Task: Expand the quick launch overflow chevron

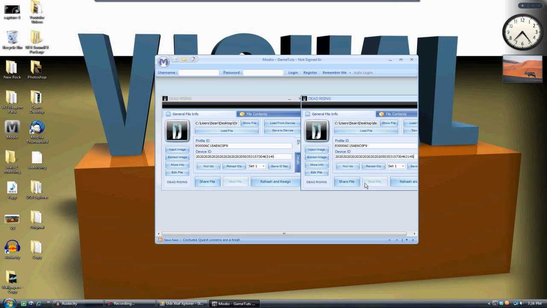Action: pyautogui.click(x=48, y=302)
